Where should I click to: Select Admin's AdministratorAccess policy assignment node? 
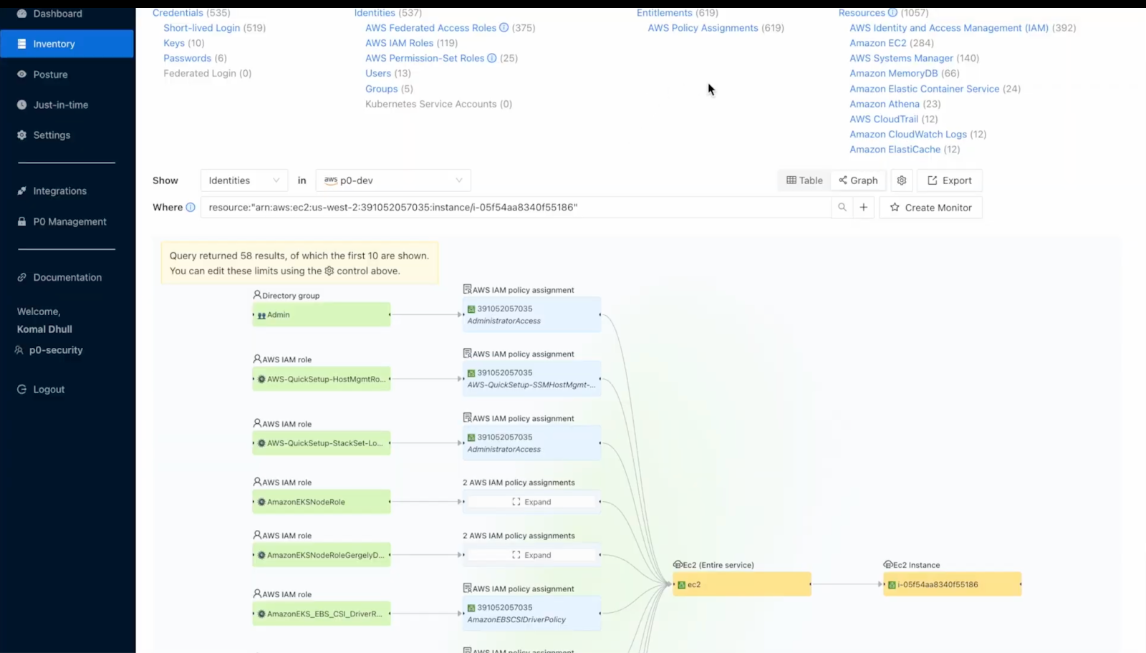tap(531, 314)
